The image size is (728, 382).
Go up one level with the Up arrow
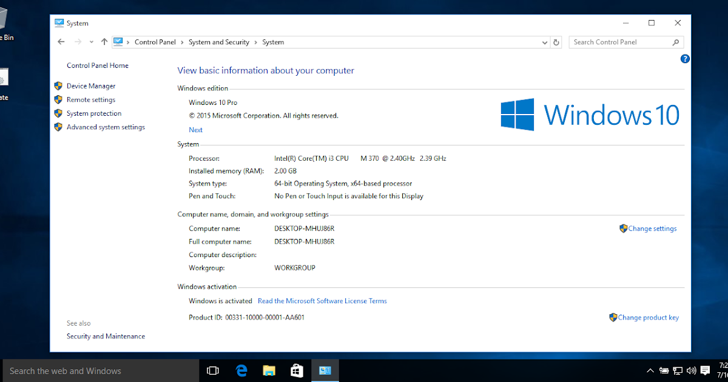(x=104, y=42)
